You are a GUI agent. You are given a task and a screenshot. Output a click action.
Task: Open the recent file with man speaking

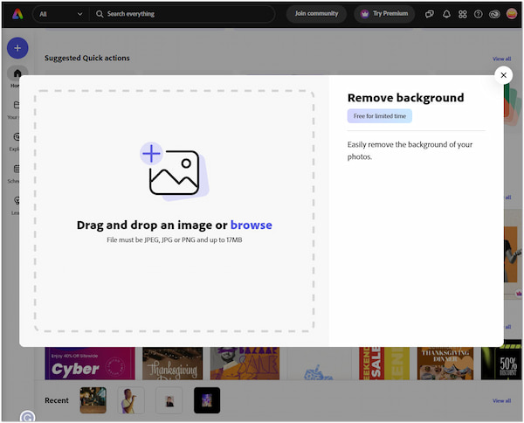click(x=131, y=400)
